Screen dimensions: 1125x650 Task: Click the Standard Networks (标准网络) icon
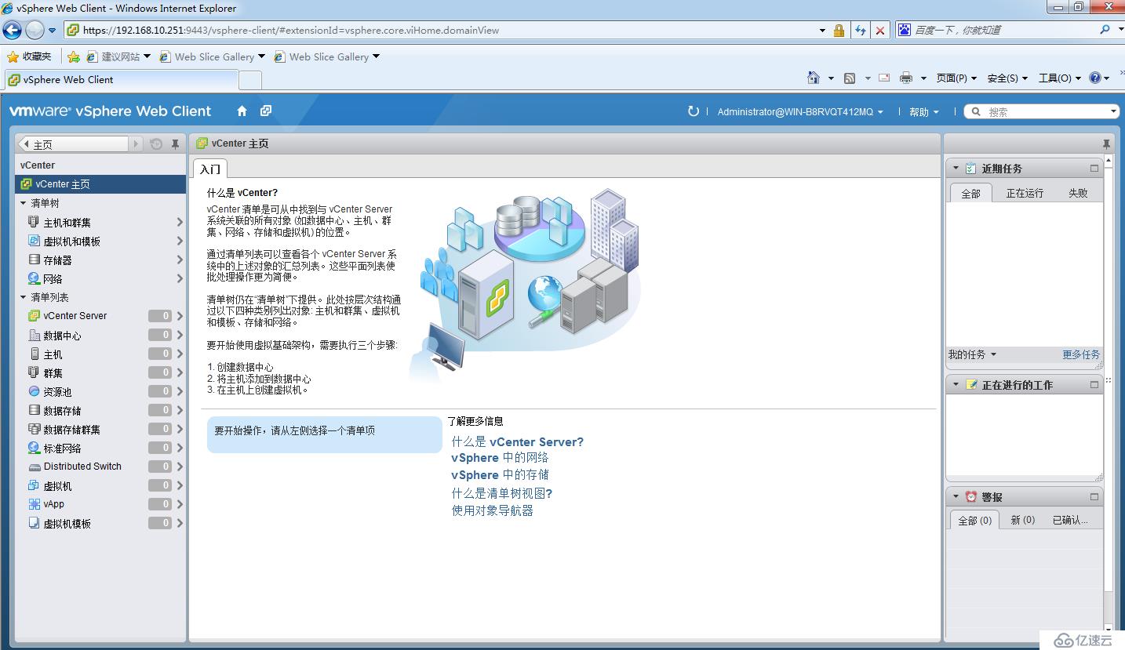tap(34, 448)
